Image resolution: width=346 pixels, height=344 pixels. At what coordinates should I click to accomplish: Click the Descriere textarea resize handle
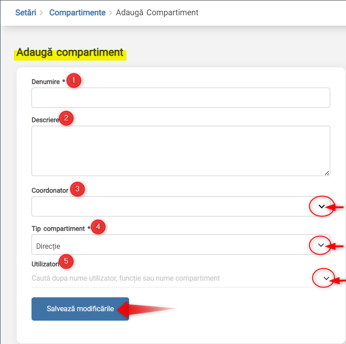[x=327, y=173]
